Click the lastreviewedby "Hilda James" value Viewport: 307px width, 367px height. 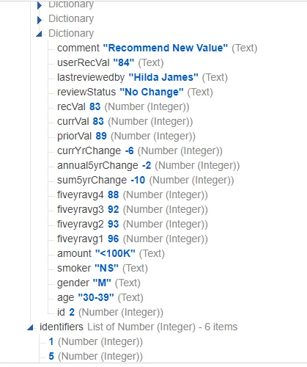pos(163,77)
